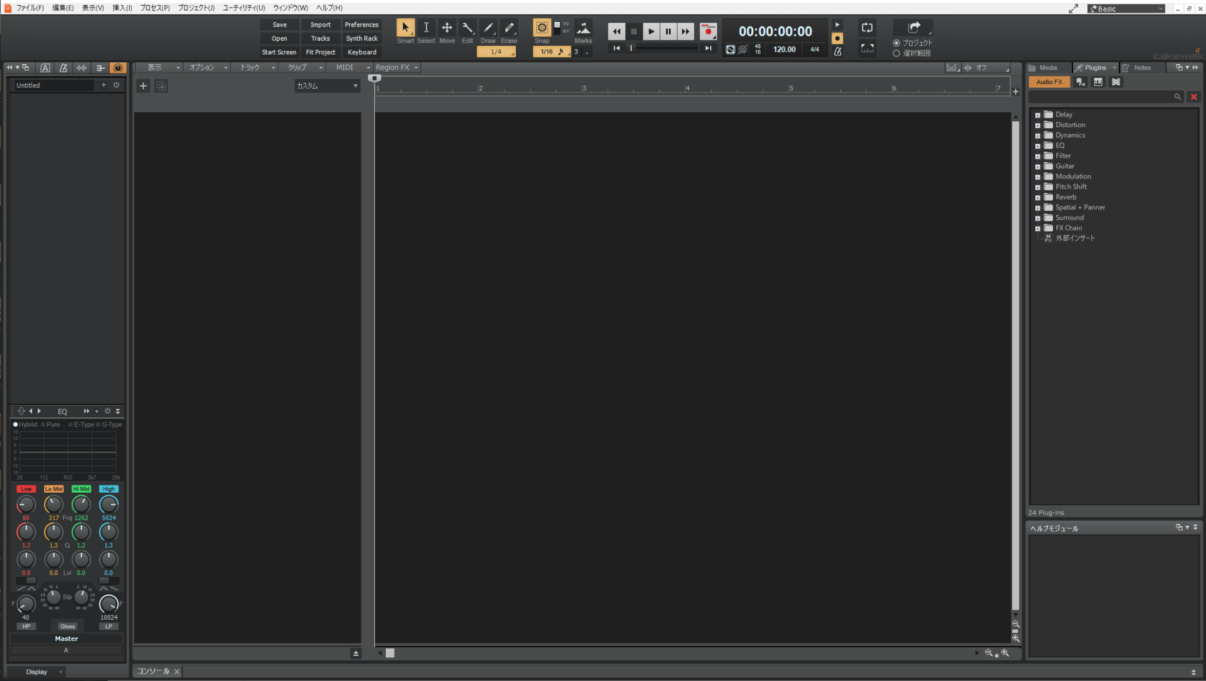Toggle the EQ Gloss button

click(x=67, y=626)
